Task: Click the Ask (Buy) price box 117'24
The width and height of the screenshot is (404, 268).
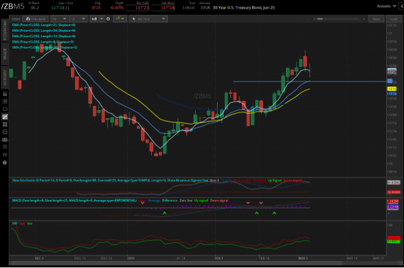Action: point(163,8)
